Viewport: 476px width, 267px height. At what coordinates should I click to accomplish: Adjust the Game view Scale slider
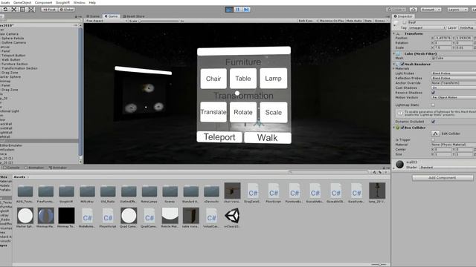click(x=159, y=21)
